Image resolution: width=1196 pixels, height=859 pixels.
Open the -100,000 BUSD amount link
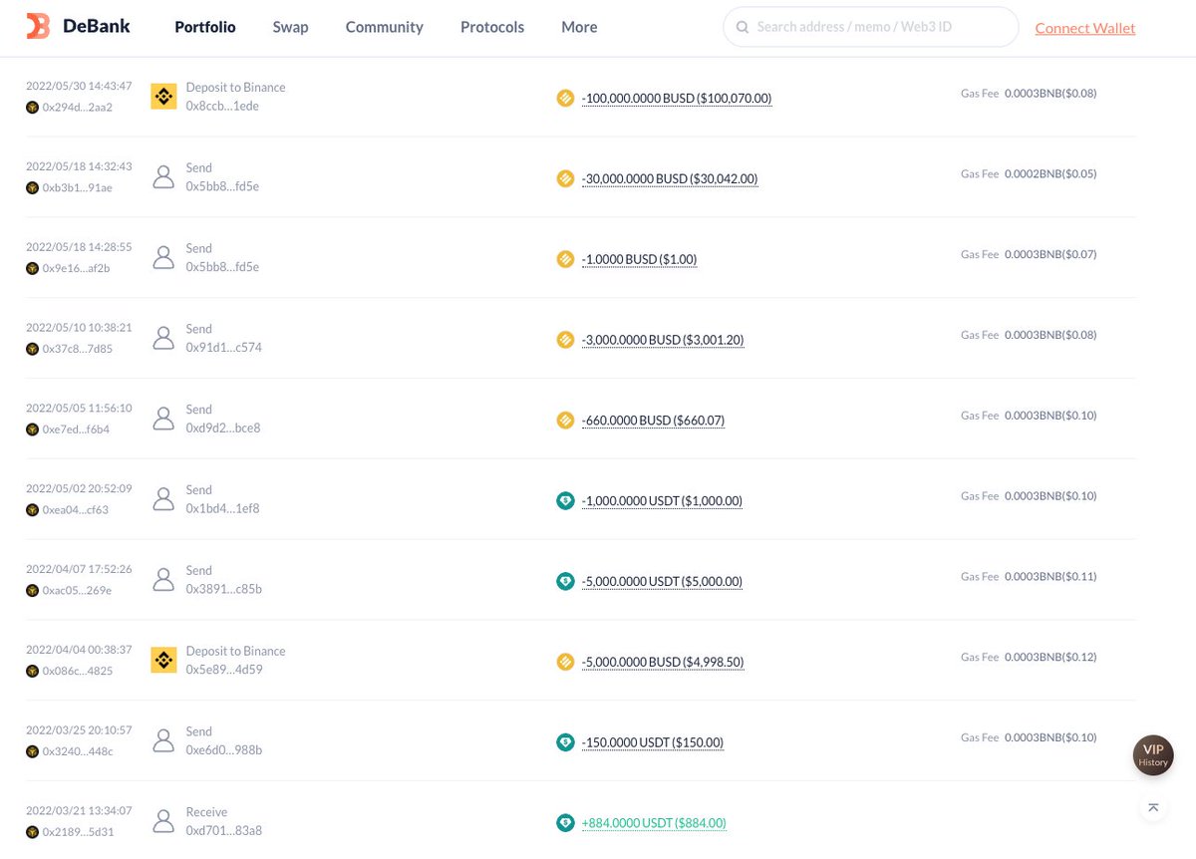(677, 98)
